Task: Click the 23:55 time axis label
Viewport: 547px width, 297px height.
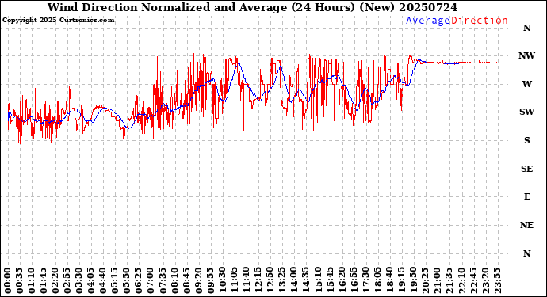Action: tap(497, 280)
